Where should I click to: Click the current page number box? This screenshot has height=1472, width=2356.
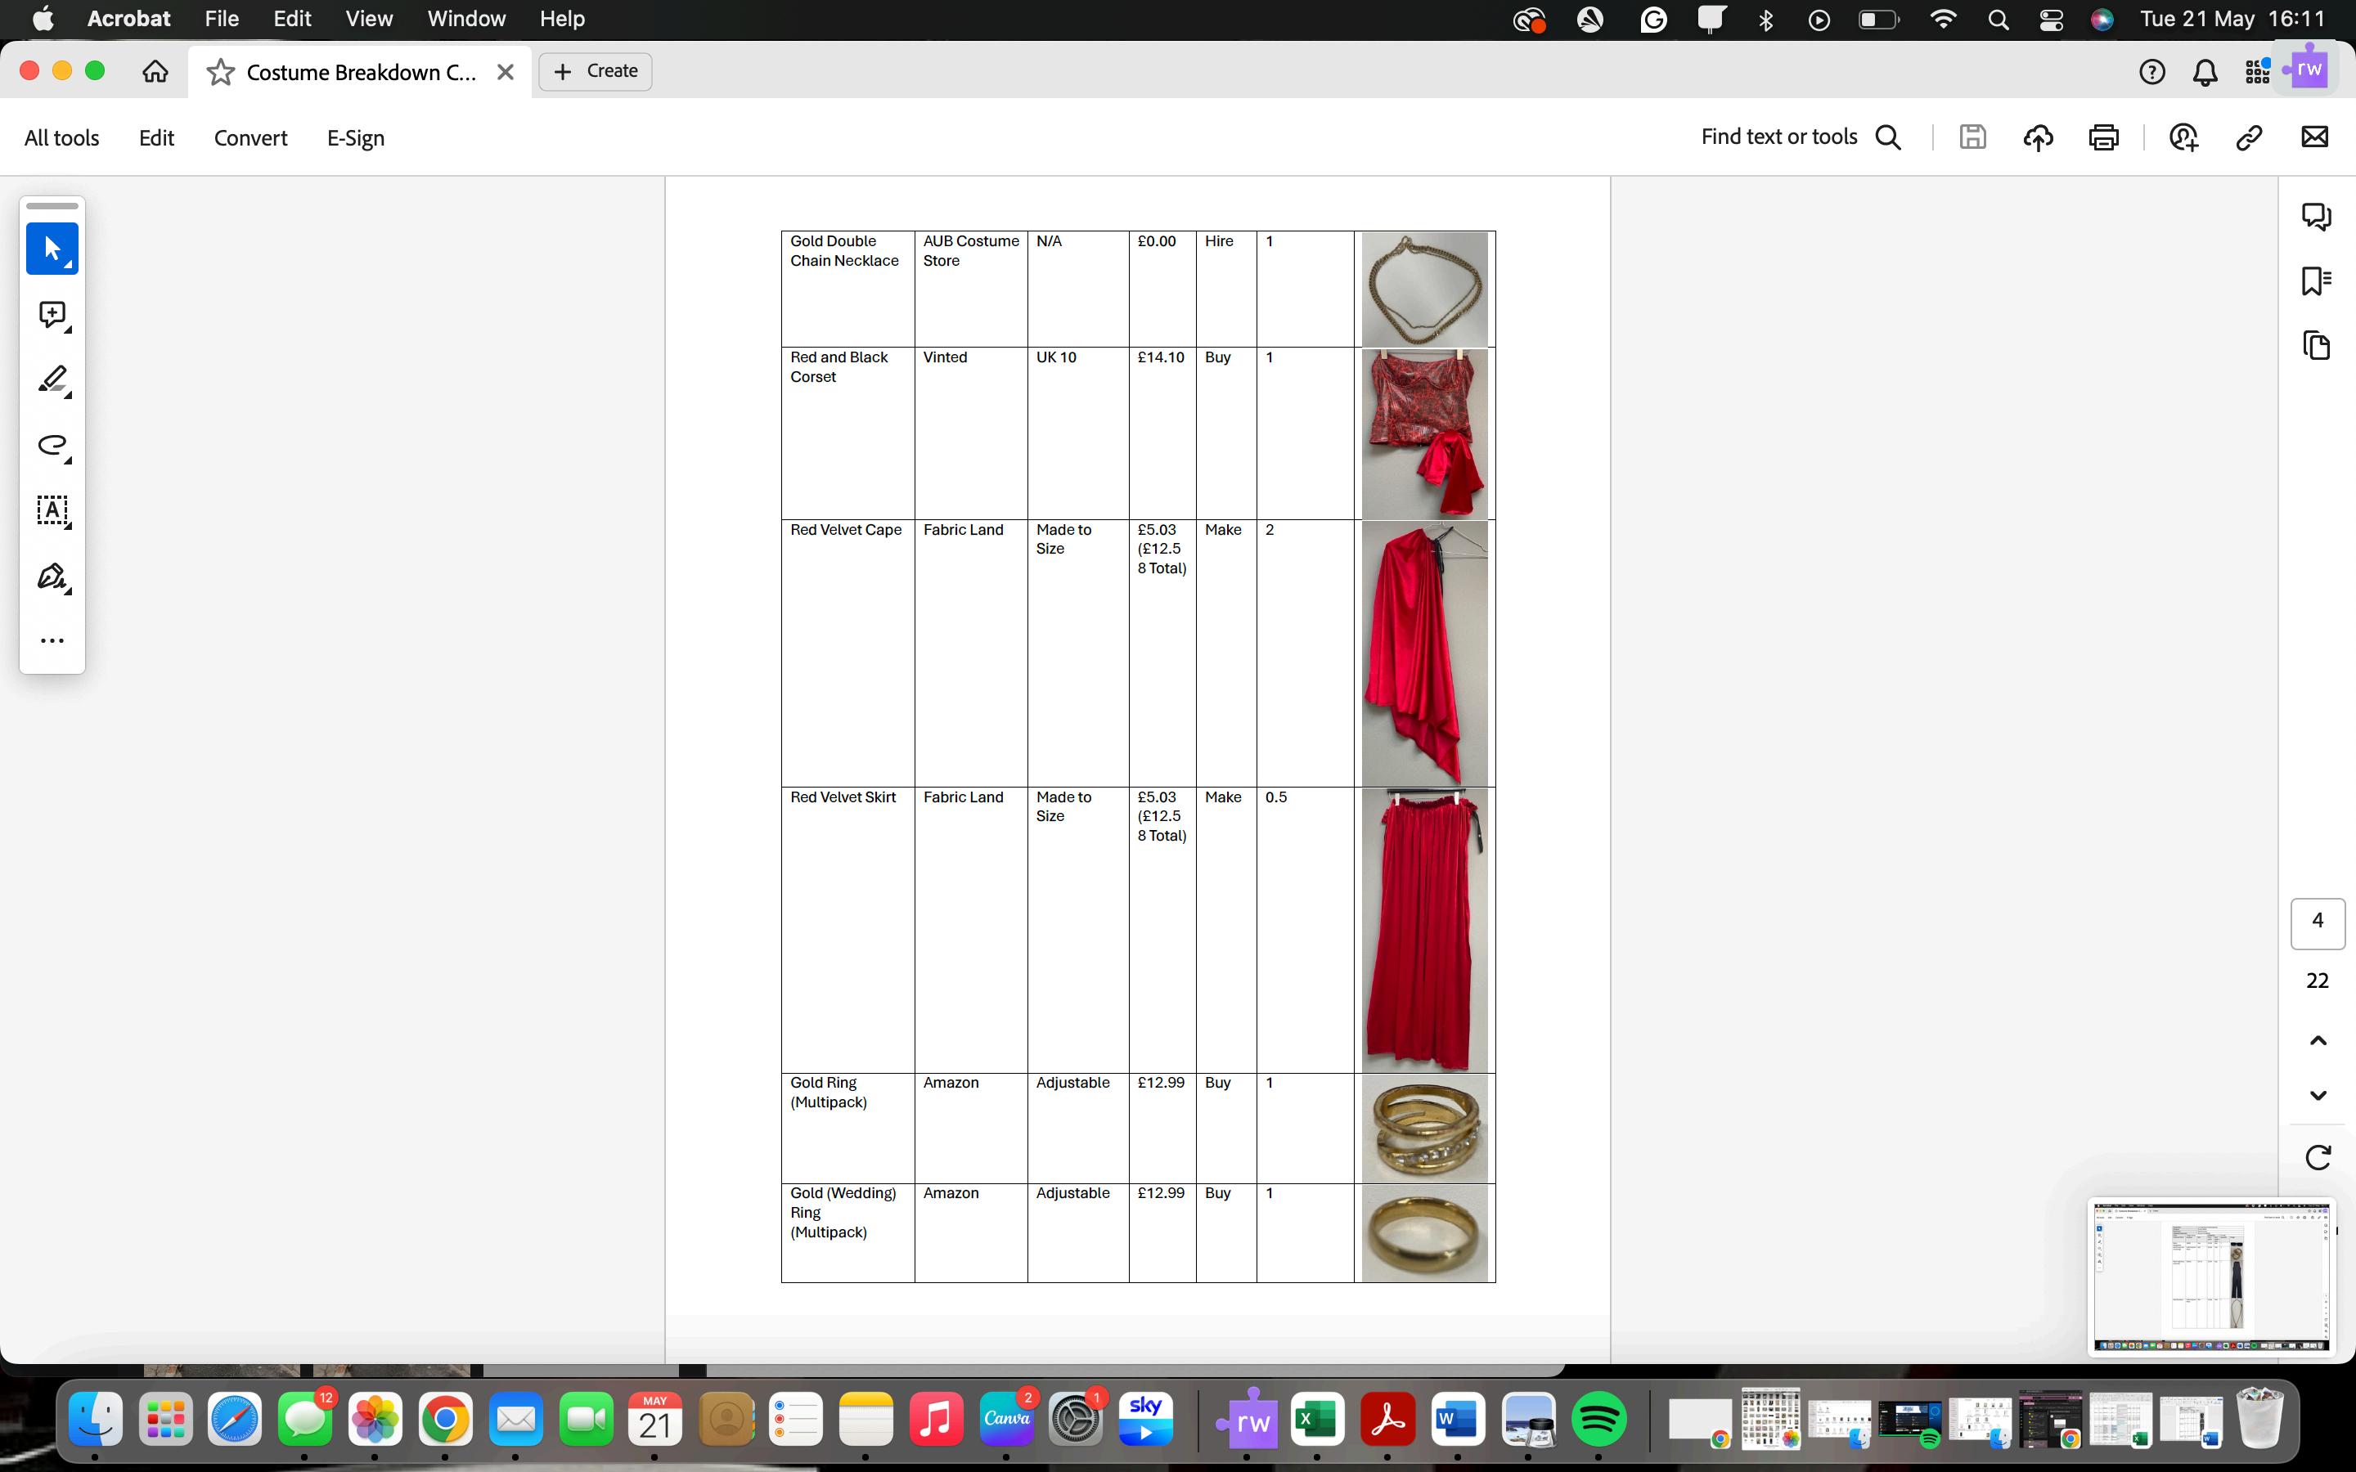[x=2317, y=922]
